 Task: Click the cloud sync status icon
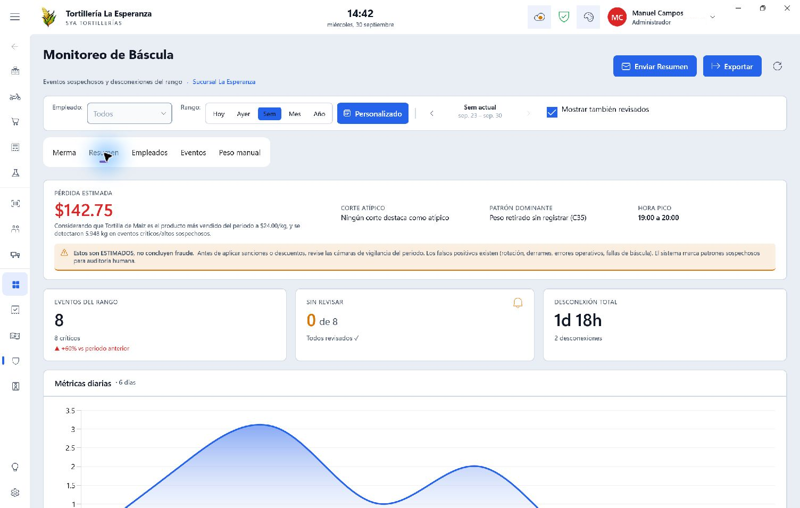539,18
